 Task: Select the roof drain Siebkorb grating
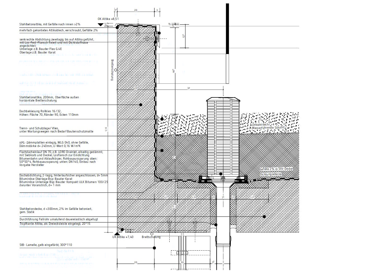click(223, 136)
